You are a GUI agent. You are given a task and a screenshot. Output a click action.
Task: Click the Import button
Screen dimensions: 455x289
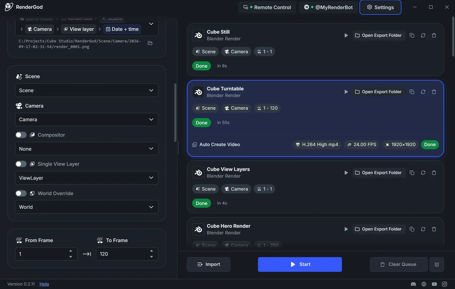[x=209, y=264]
